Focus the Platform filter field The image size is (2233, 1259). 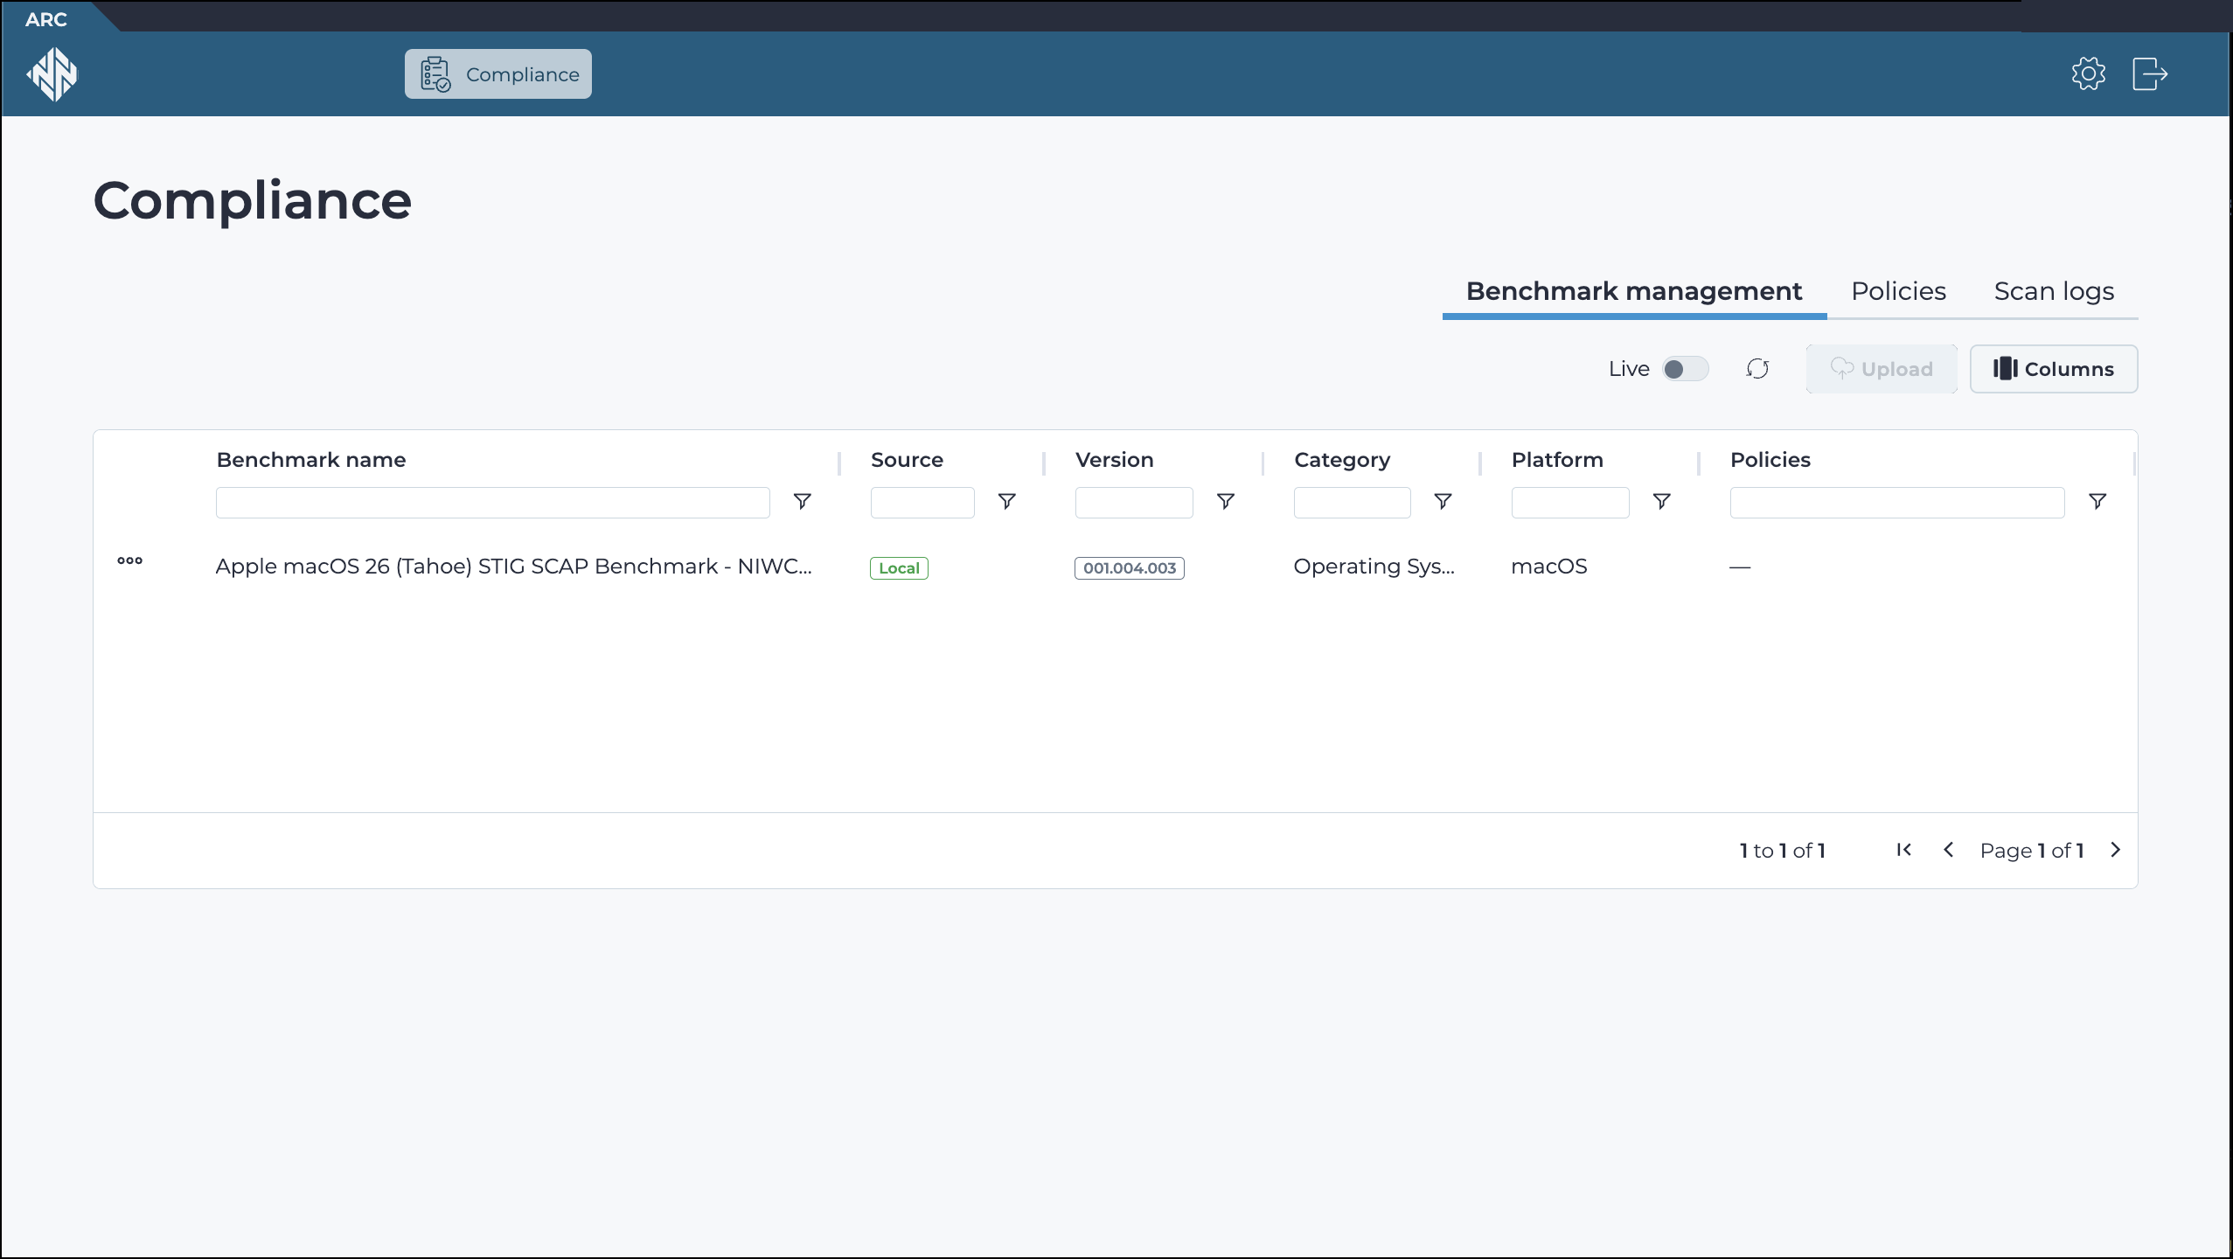pos(1570,503)
